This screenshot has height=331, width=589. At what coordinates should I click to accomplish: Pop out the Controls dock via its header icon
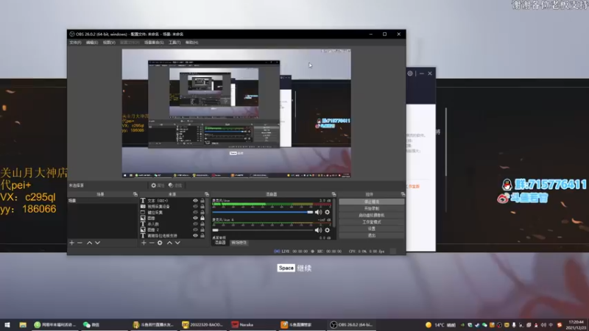[x=403, y=194]
